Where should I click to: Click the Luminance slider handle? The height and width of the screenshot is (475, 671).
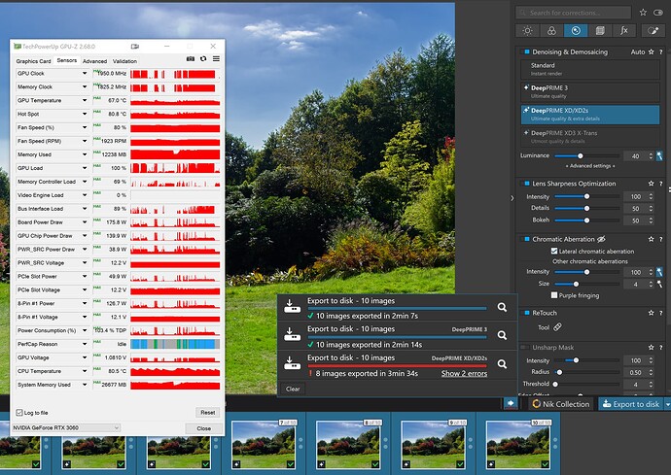click(x=582, y=155)
